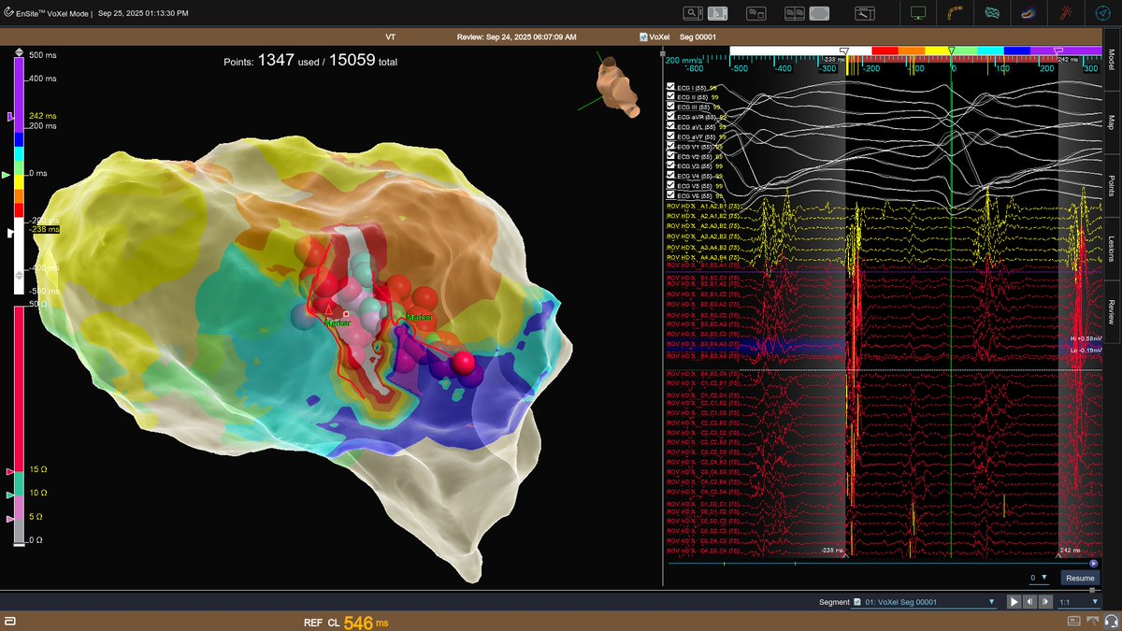Open the Lesions side tab
The height and width of the screenshot is (631, 1122).
pos(1112,248)
